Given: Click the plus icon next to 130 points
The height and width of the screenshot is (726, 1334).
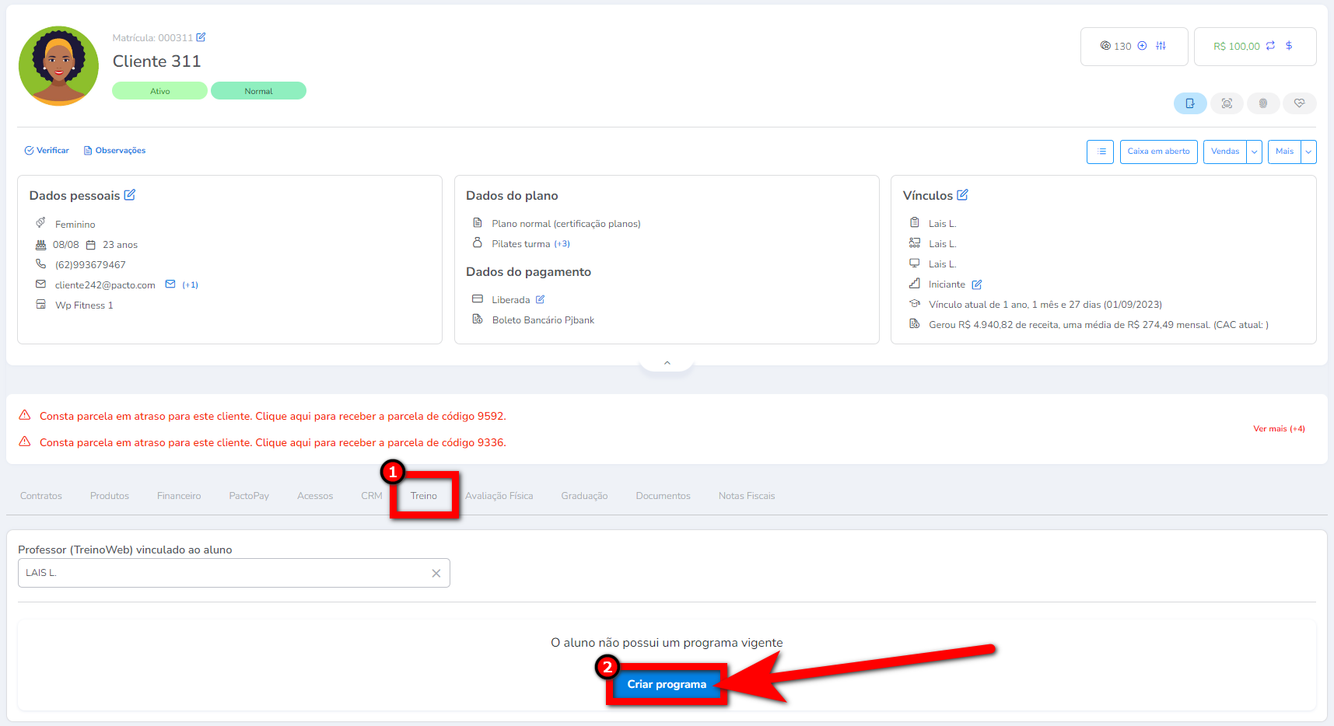Looking at the screenshot, I should click(x=1142, y=46).
